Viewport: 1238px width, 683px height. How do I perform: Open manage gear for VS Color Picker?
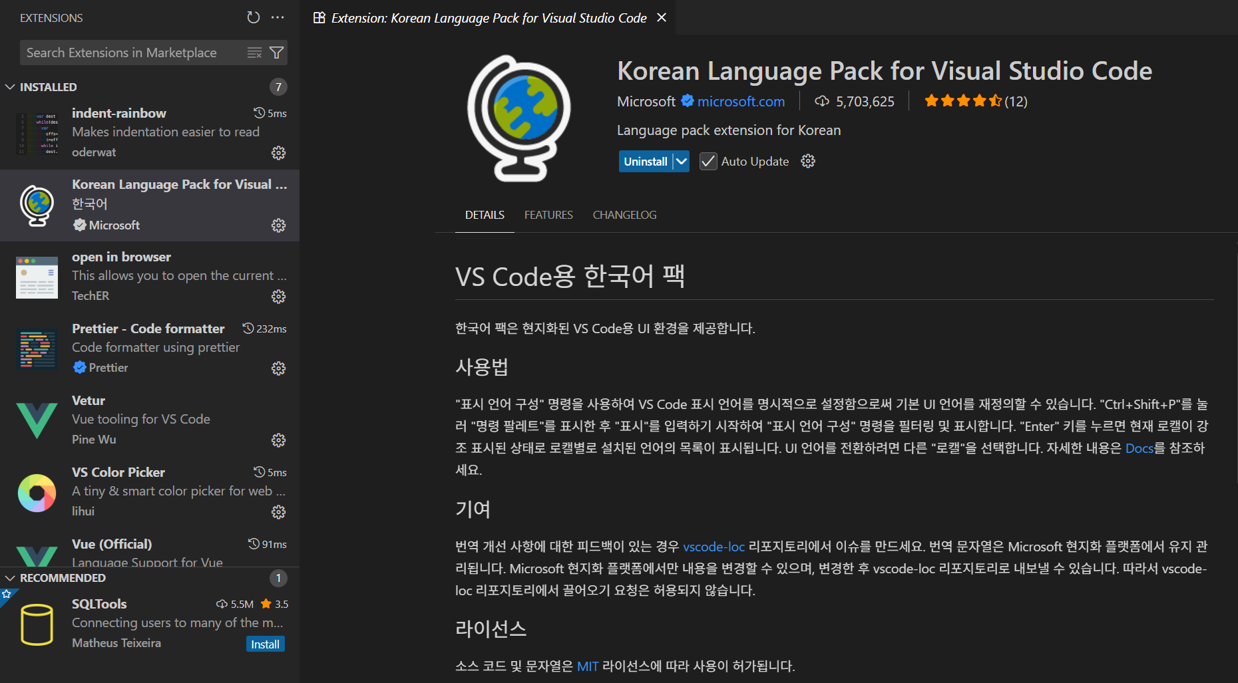click(278, 512)
